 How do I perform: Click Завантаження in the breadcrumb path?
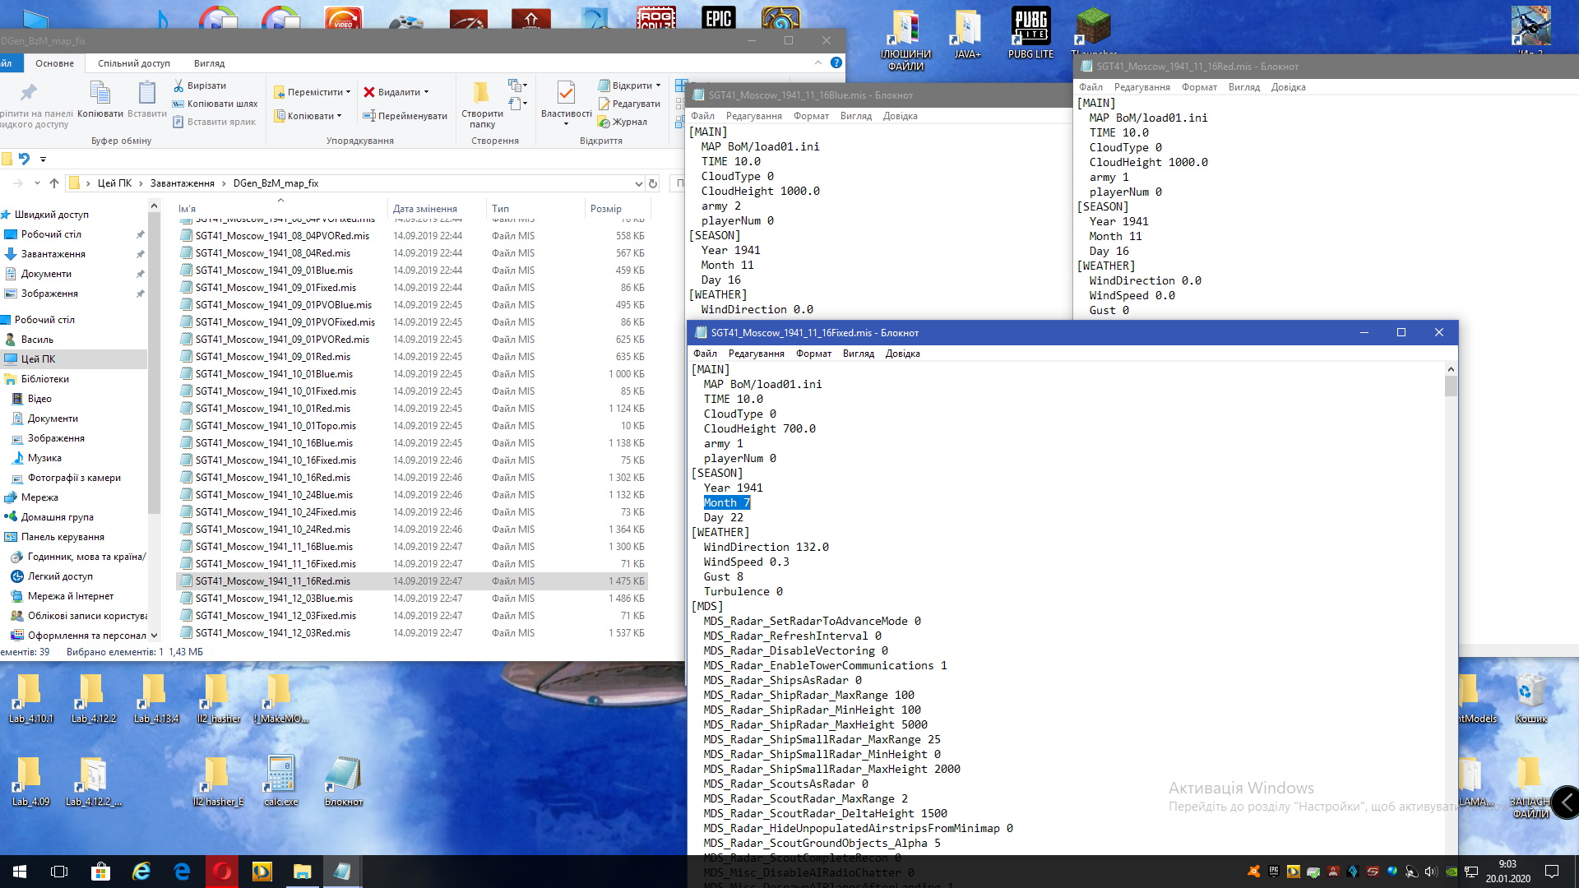pyautogui.click(x=182, y=183)
